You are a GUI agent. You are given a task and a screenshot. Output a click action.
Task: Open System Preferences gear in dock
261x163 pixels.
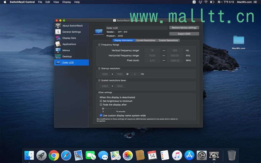(201, 155)
